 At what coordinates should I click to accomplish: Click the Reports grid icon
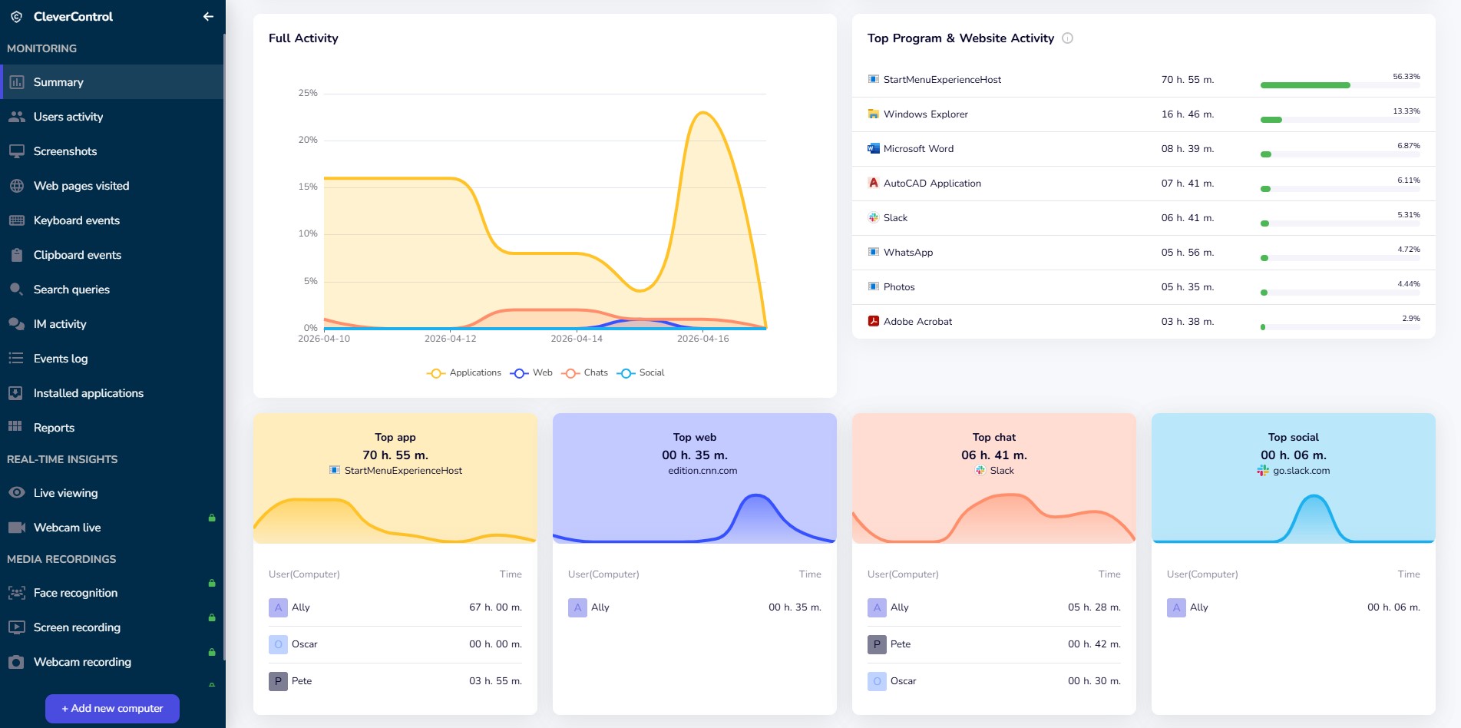[15, 427]
